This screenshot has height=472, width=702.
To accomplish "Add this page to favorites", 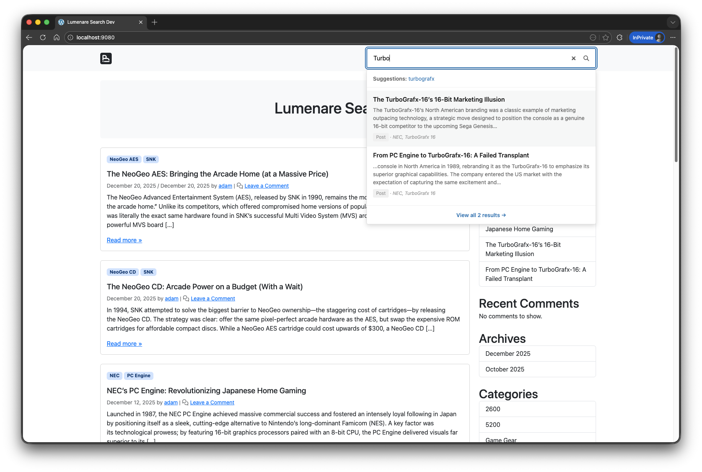I will click(x=606, y=37).
